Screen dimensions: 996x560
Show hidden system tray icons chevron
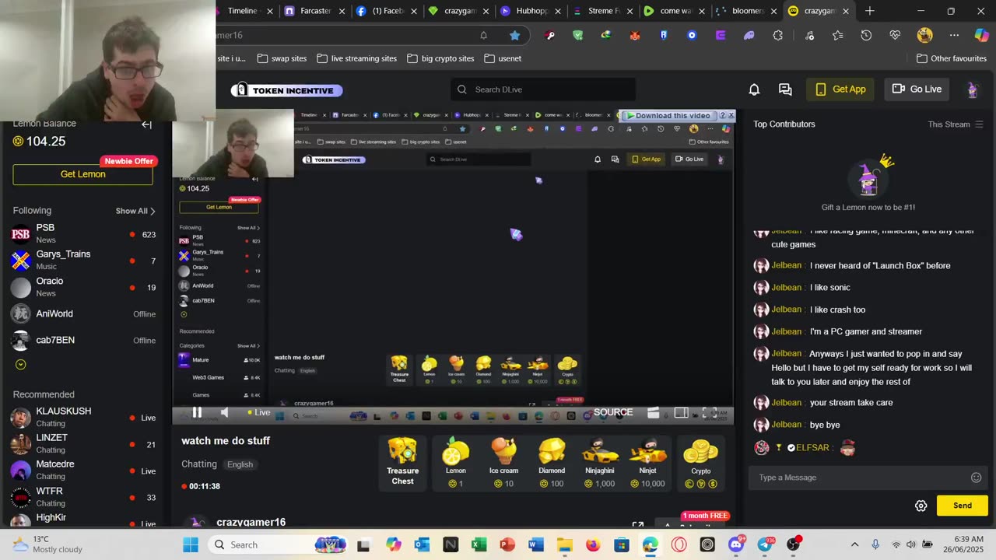(x=854, y=544)
